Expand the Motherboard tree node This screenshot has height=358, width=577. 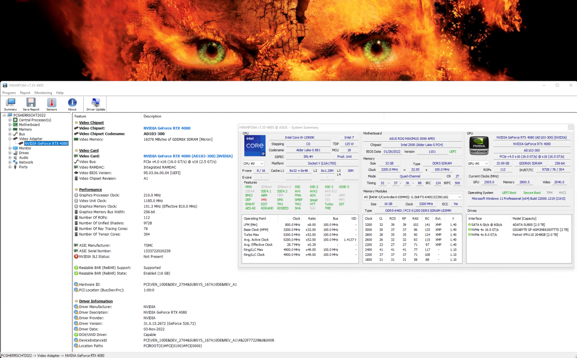10,125
